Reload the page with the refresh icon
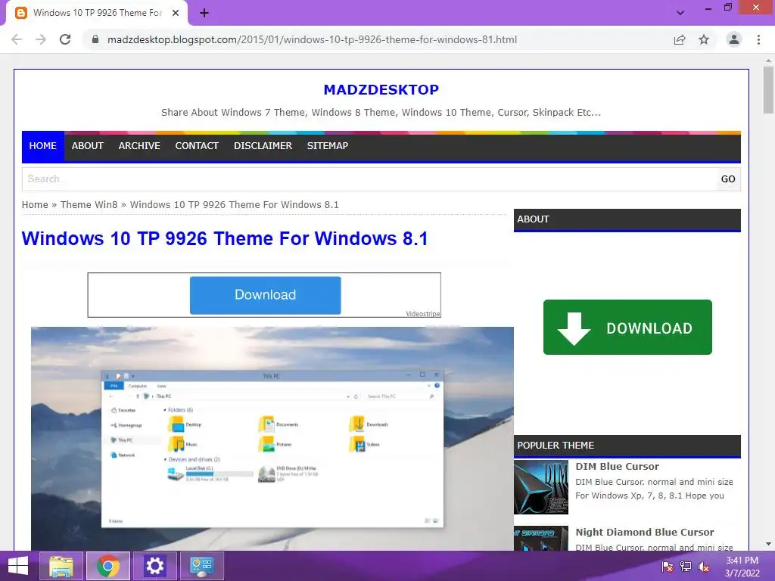This screenshot has width=775, height=581. (x=65, y=39)
